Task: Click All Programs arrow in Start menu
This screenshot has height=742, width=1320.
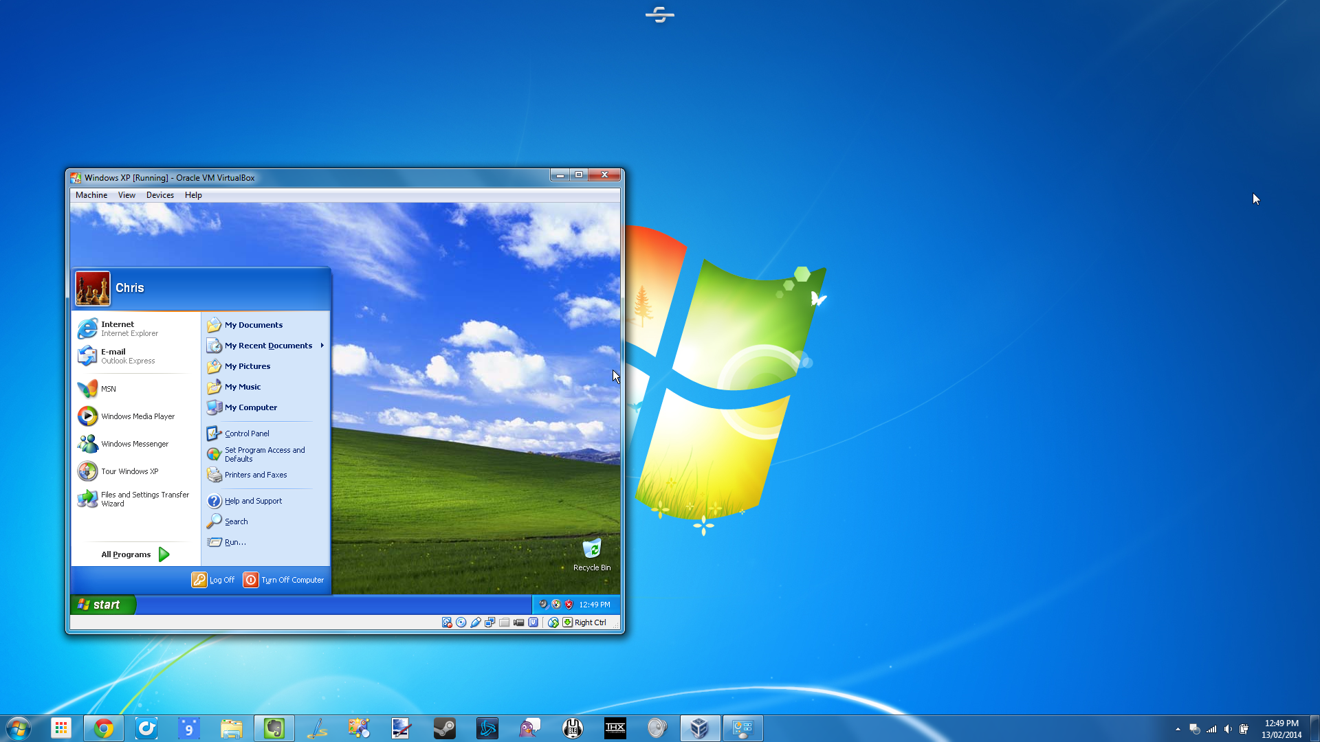Action: tap(163, 554)
